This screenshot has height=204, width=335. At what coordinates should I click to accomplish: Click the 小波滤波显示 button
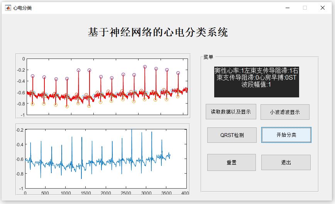pos(285,112)
